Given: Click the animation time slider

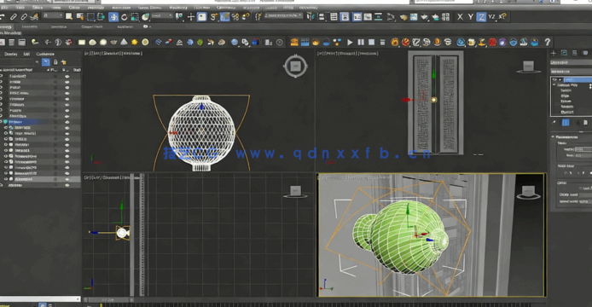Looking at the screenshot, I should click(x=109, y=300).
